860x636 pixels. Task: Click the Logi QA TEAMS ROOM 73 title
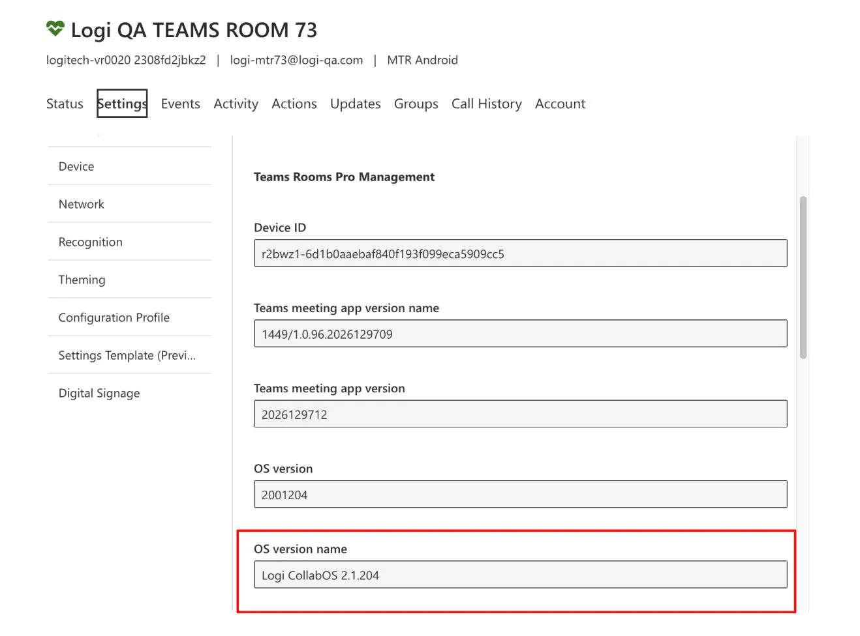194,30
